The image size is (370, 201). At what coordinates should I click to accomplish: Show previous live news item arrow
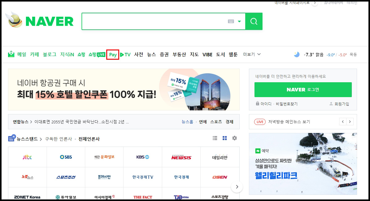343,122
